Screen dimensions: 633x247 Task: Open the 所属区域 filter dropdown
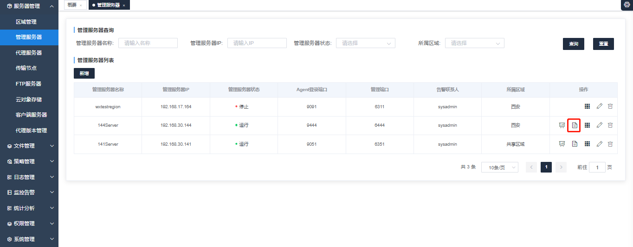click(474, 43)
